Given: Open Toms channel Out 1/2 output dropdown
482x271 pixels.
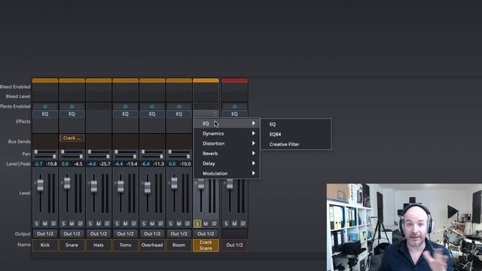Looking at the screenshot, I should (126, 234).
